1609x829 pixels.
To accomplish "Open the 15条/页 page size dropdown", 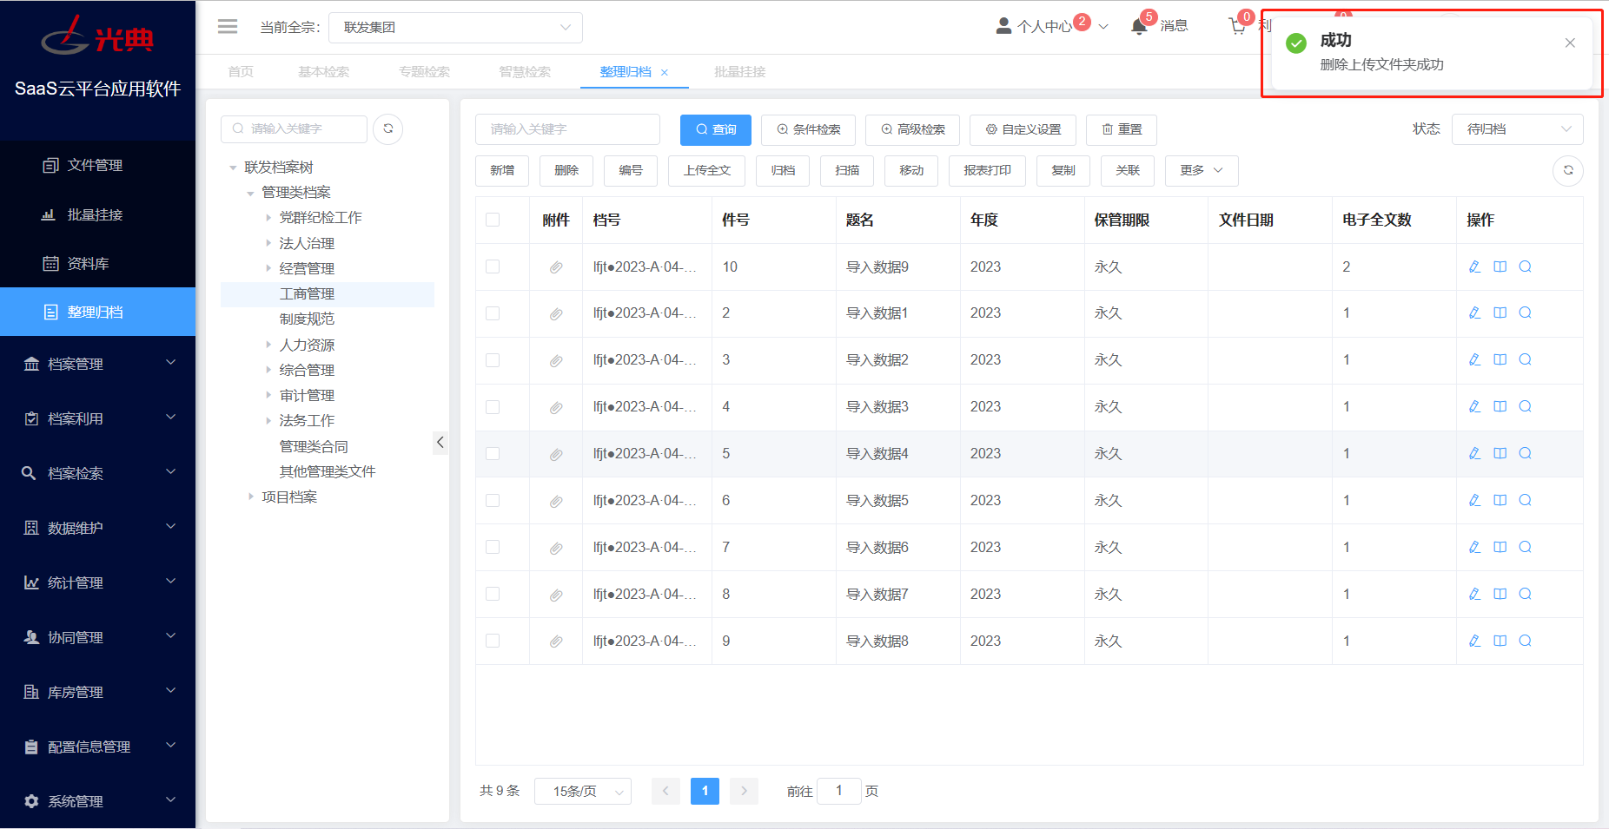I will [582, 791].
